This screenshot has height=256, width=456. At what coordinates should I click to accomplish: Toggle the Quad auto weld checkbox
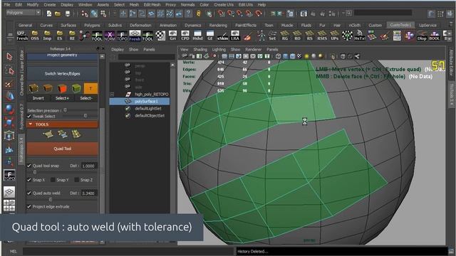[x=29, y=193]
